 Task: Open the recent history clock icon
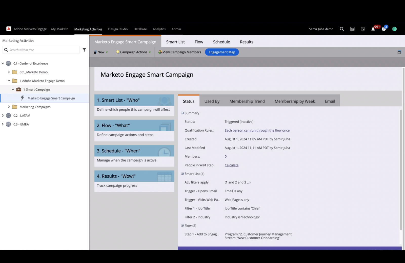363,29
